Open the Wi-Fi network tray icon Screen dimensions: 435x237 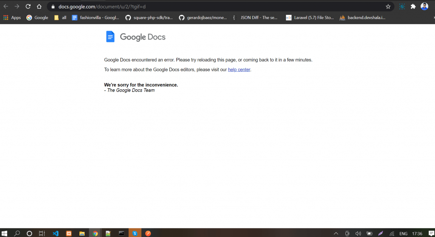point(392,234)
